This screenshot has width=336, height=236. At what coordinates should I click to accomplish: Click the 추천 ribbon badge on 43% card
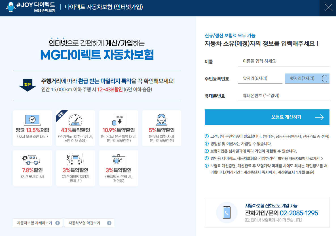pos(61,115)
